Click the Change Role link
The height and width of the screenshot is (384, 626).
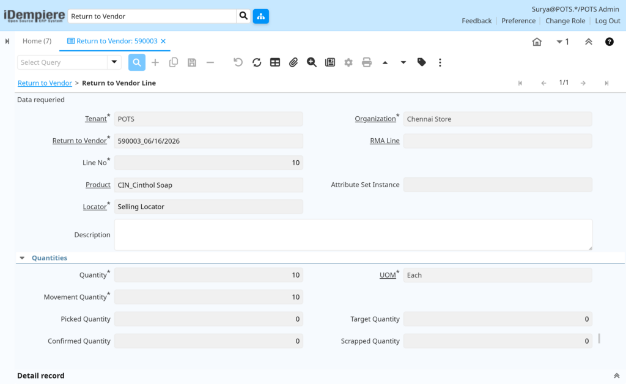(x=565, y=21)
